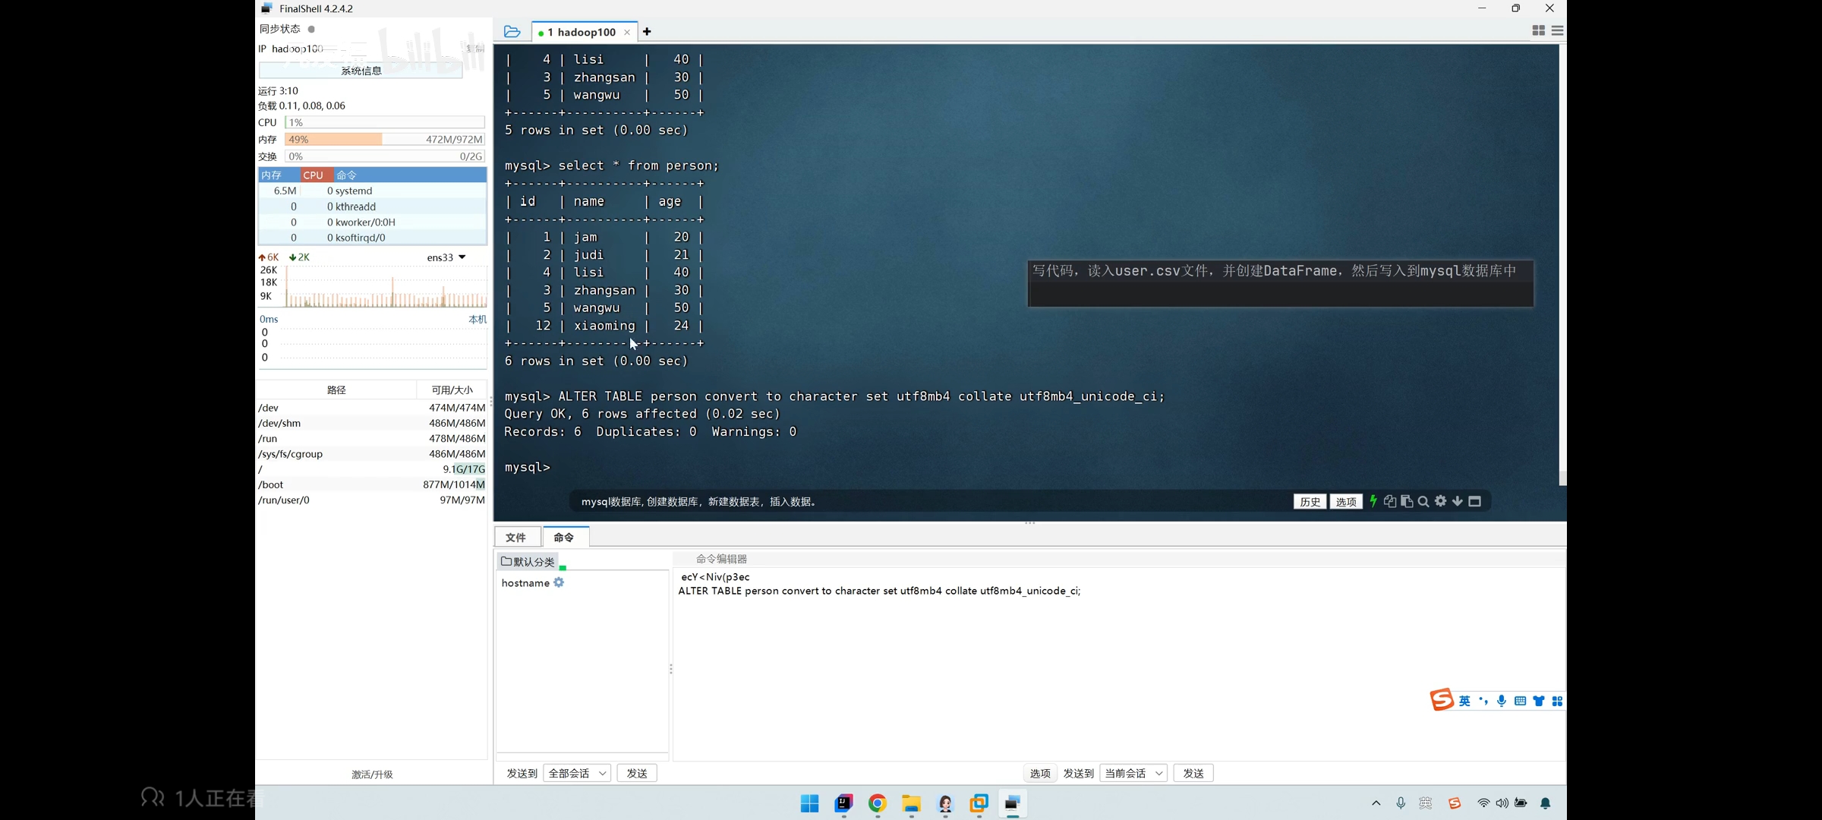This screenshot has height=820, width=1822.
Task: Click the scroll-to-bottom down arrow icon
Action: (1457, 501)
